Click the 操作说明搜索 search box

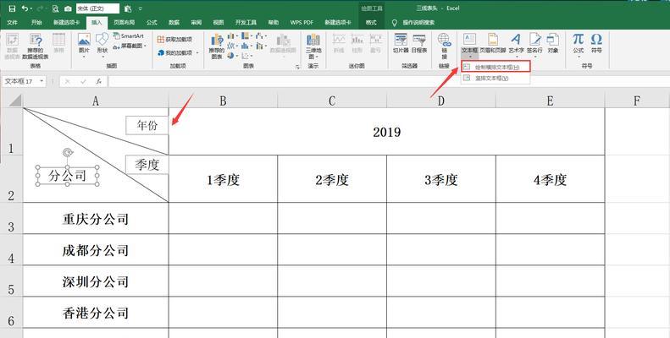[418, 23]
